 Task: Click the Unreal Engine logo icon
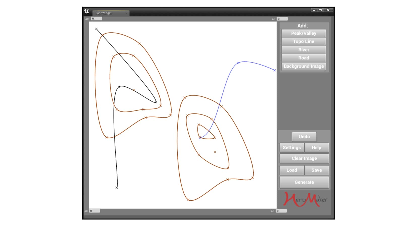click(87, 11)
